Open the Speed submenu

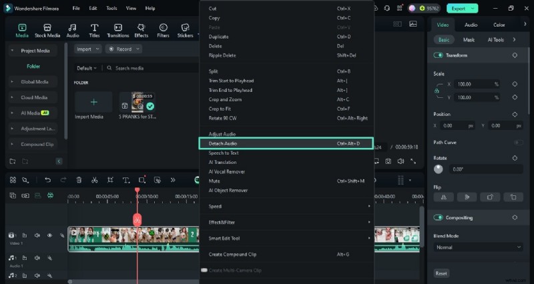[x=286, y=206]
